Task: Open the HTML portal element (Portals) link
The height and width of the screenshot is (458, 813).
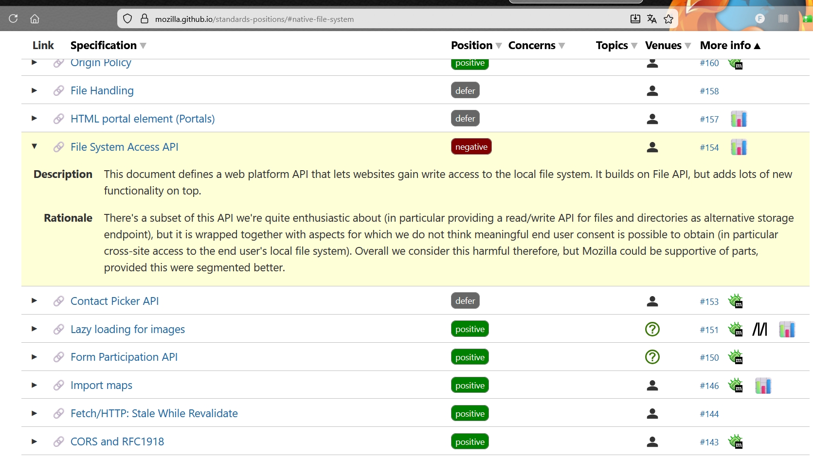Action: (142, 119)
